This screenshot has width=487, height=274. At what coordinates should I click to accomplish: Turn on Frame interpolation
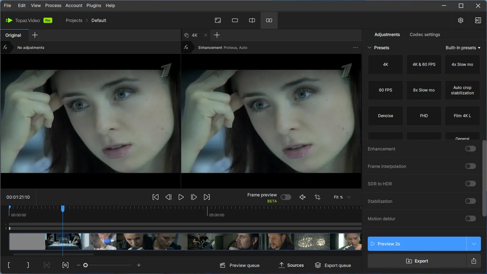[x=470, y=166]
